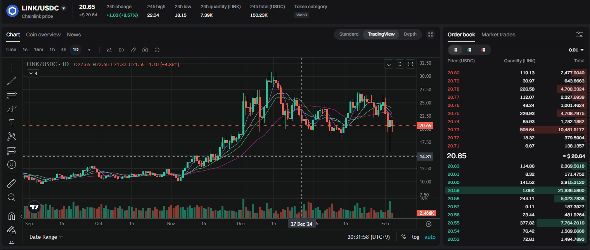Open the Date Range dropdown
The width and height of the screenshot is (590, 250).
(46, 237)
